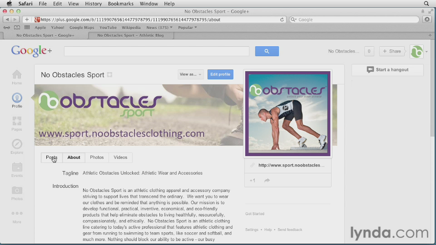
Task: Expand the 'View as...' dropdown
Action: [x=190, y=74]
